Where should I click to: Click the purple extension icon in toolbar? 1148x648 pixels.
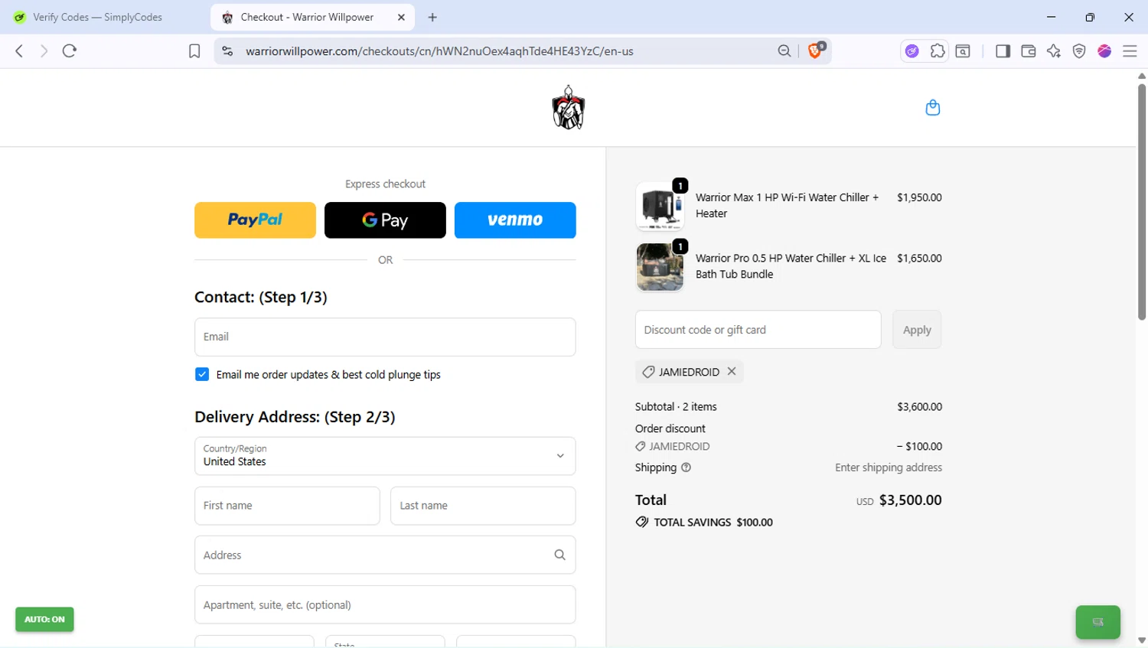click(x=912, y=51)
